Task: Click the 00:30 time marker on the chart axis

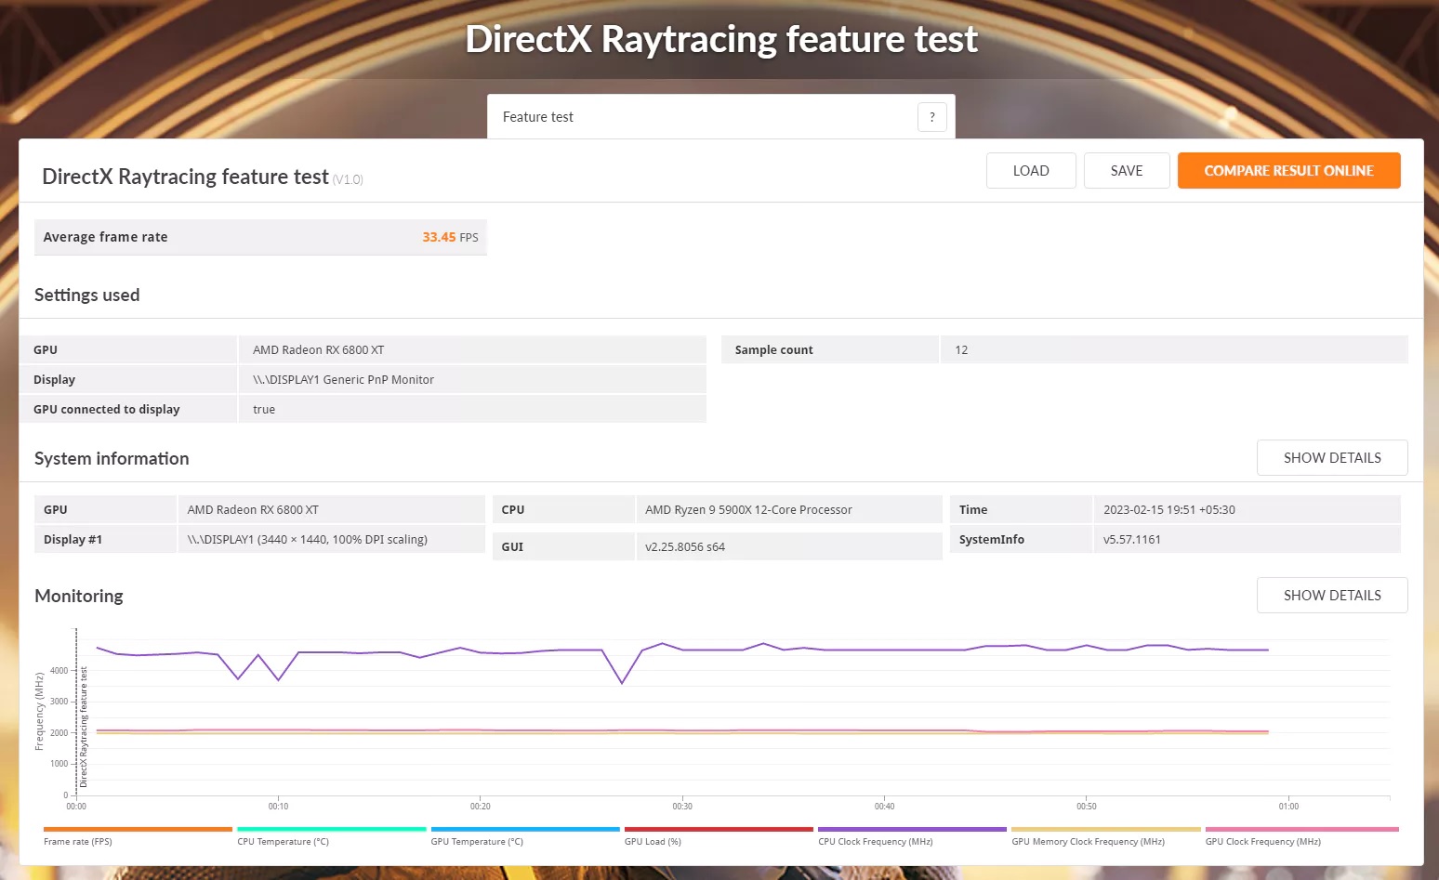Action: point(682,806)
